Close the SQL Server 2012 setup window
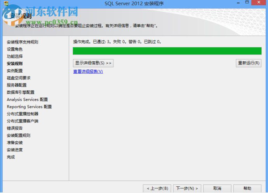The width and height of the screenshot is (268, 193). pos(258,2)
